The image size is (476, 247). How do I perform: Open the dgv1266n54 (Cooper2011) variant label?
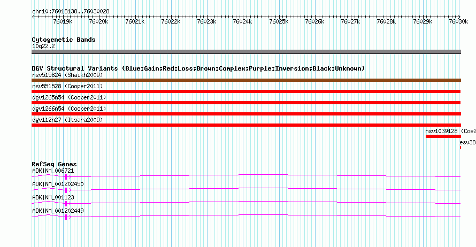69,109
